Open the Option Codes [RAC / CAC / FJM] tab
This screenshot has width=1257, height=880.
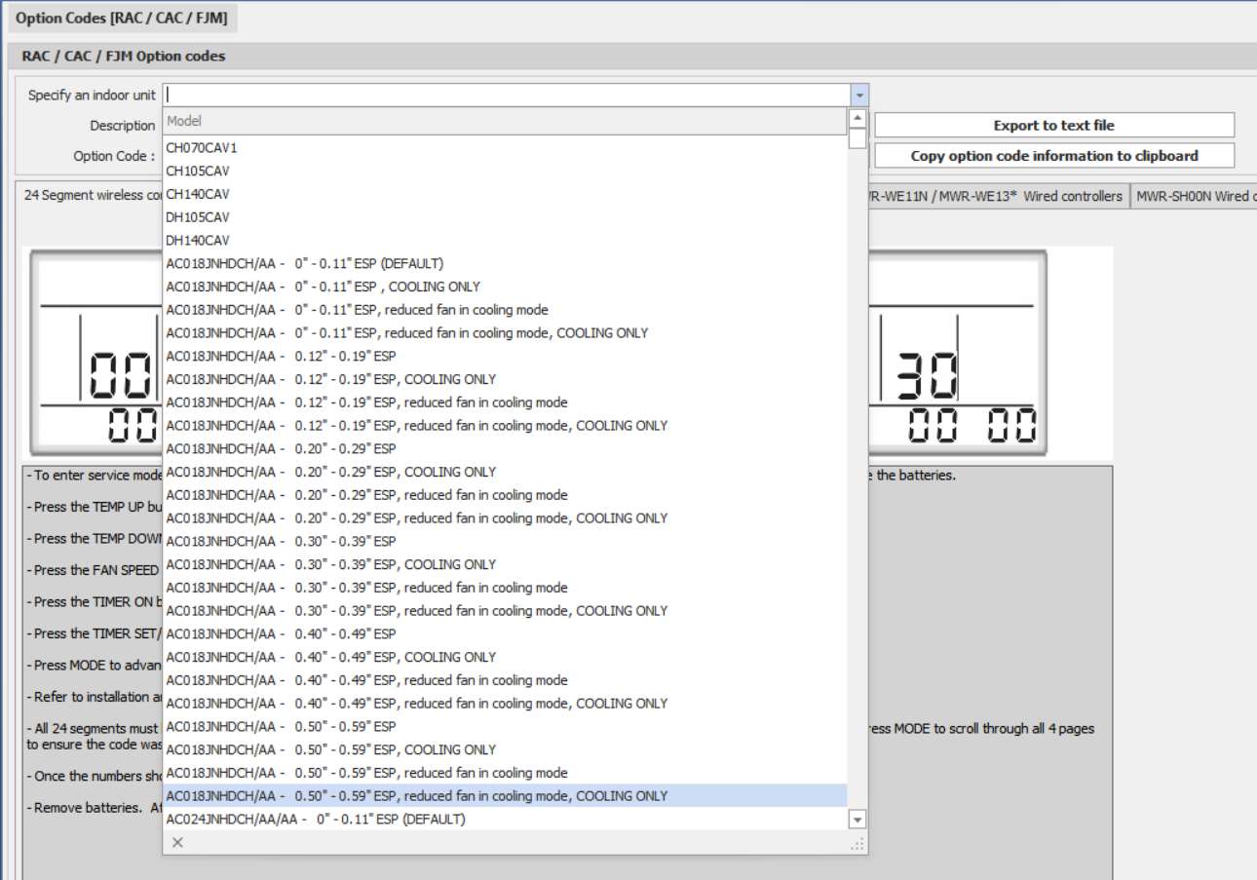tap(122, 19)
